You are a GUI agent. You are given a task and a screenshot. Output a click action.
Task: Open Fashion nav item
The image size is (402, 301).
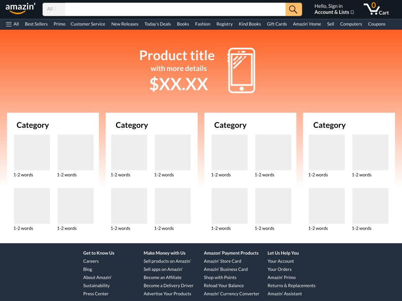click(x=203, y=24)
